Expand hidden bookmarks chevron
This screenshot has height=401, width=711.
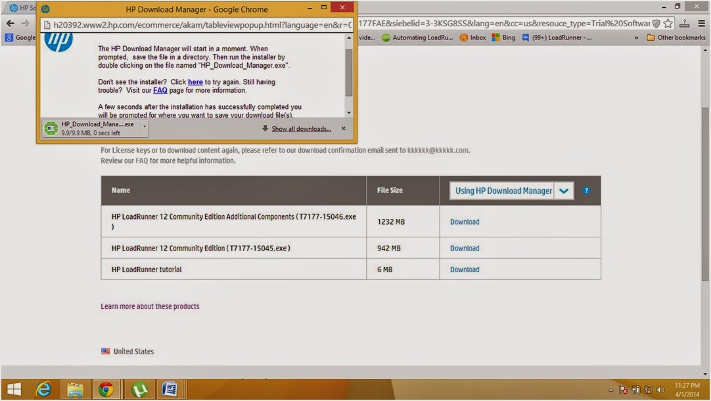click(x=636, y=37)
